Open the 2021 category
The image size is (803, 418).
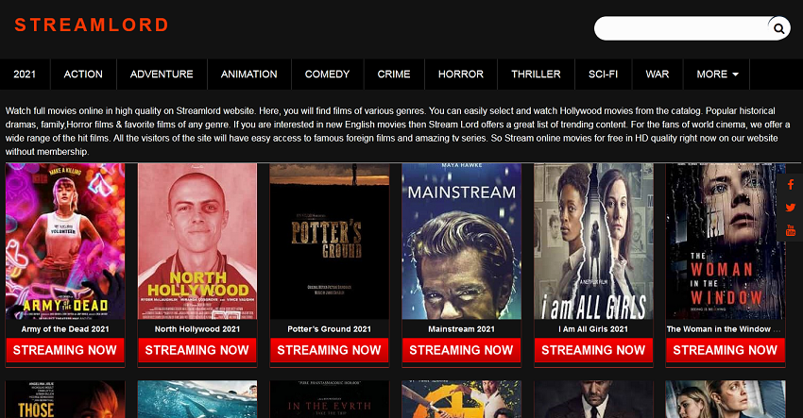pos(25,75)
